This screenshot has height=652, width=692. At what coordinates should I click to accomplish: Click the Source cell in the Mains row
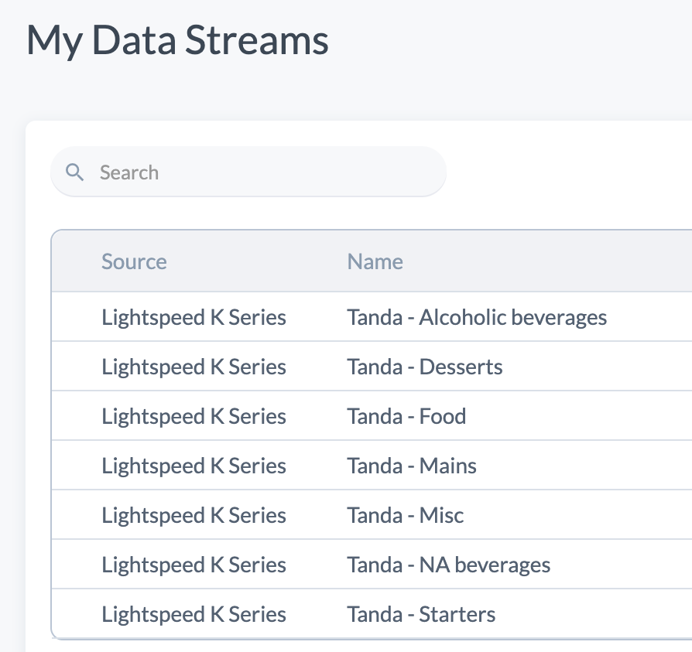194,466
